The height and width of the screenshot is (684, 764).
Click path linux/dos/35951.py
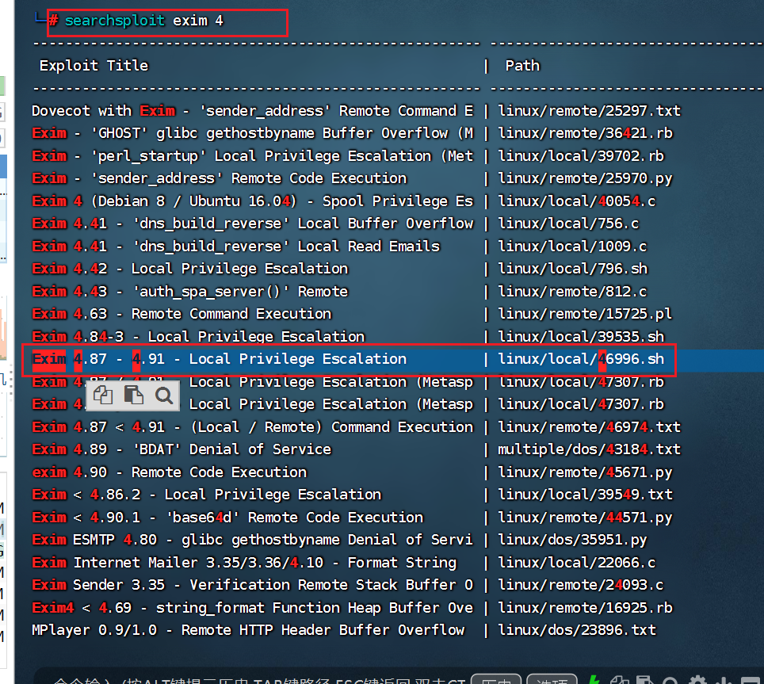[572, 540]
